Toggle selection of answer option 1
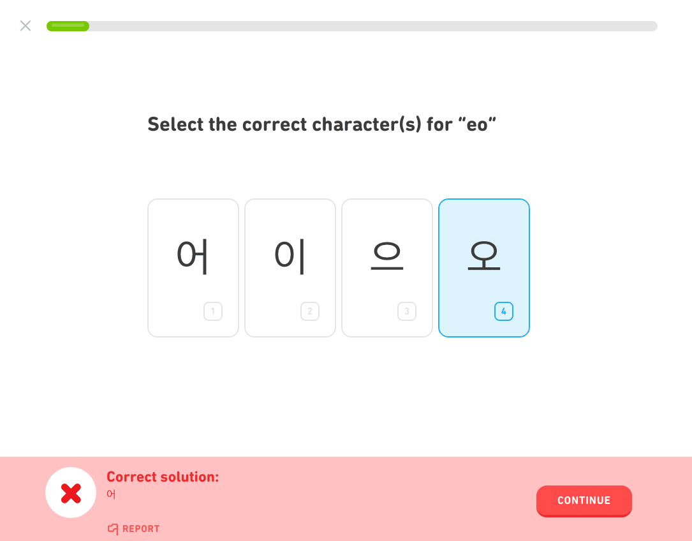Viewport: 692px width, 541px height. tap(193, 267)
